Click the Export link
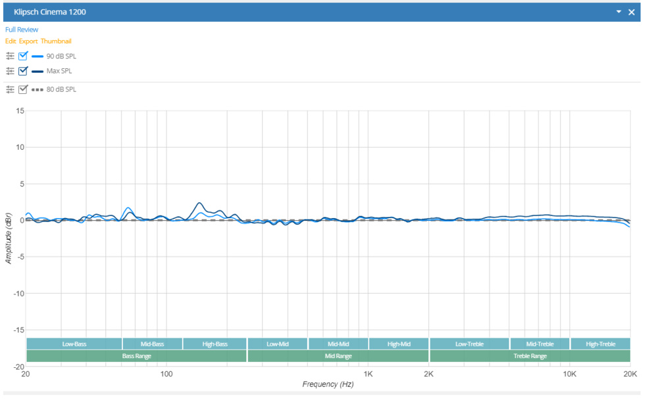Screen dimensions: 658x408 click(28, 41)
